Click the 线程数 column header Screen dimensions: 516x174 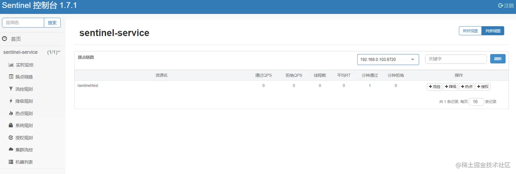coord(320,75)
